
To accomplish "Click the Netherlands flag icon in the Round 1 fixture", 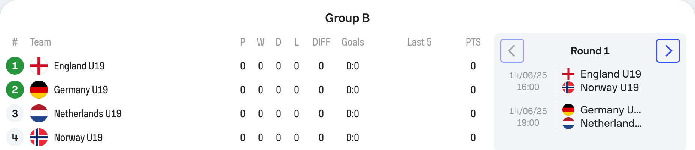I will [568, 123].
